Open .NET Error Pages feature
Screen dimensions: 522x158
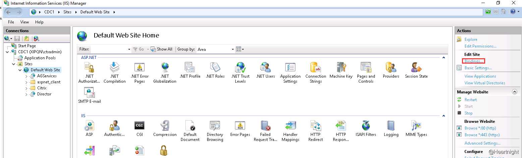click(139, 73)
